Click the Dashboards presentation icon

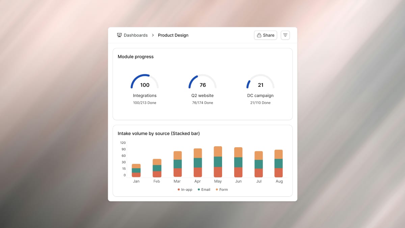coord(119,35)
